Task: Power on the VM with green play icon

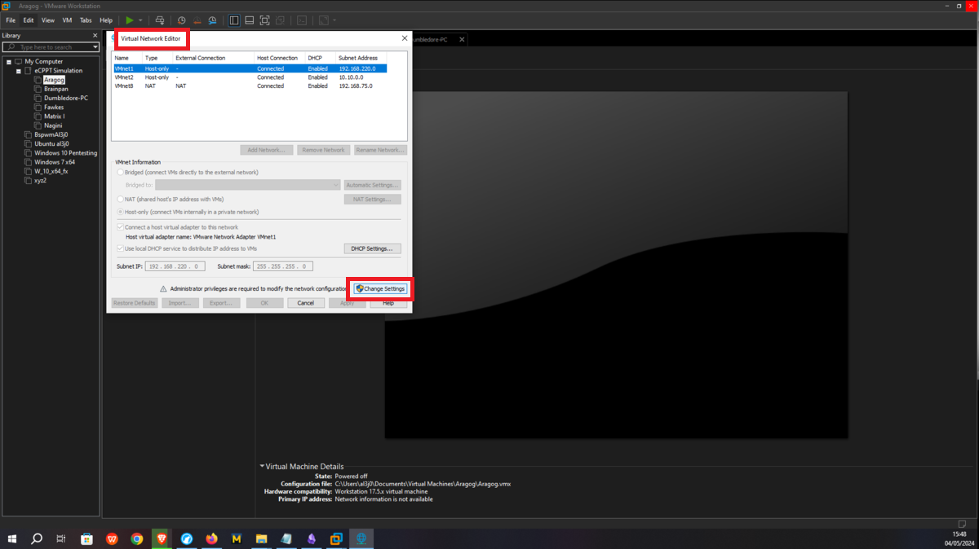Action: click(130, 20)
